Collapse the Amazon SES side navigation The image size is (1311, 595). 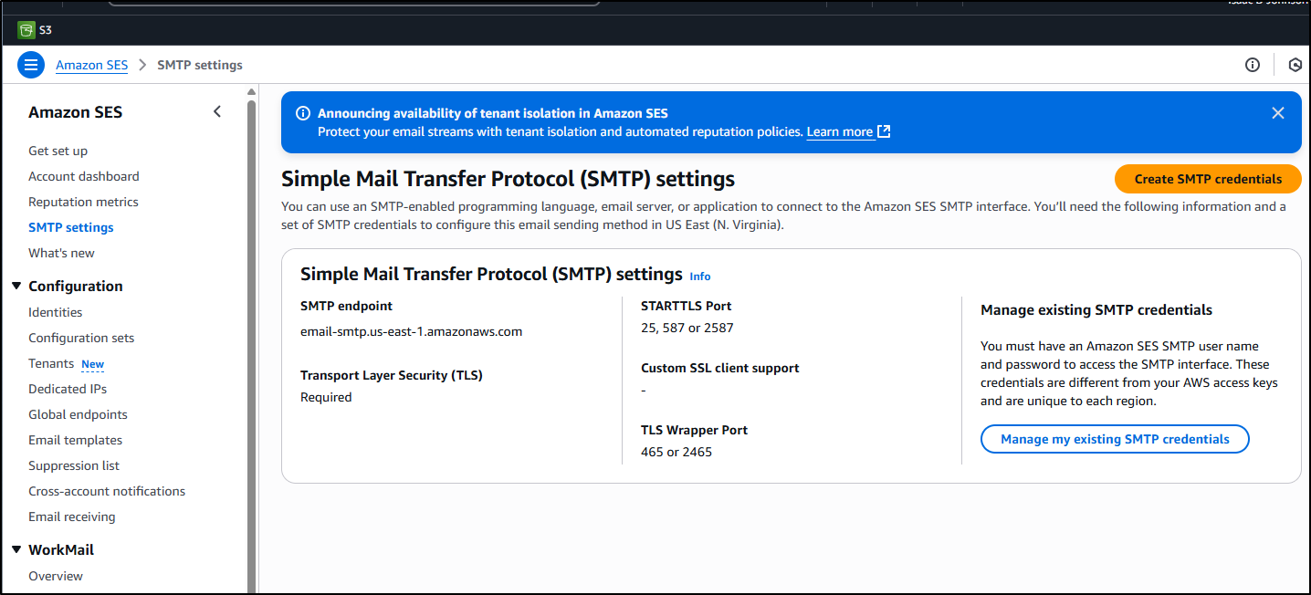click(217, 111)
